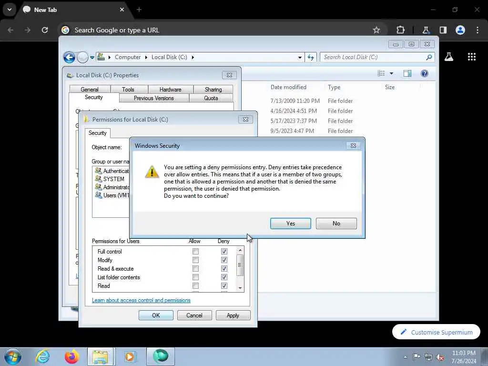
Task: Tick Allow for Read permission
Action: click(195, 286)
